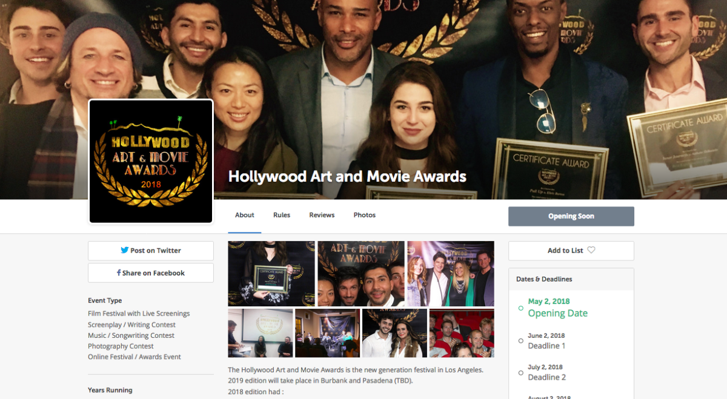Viewport: 727px width, 399px height.
Task: Switch to the About tab
Action: point(245,215)
